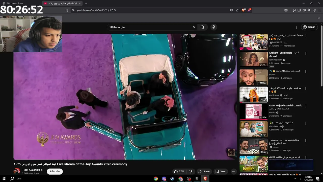Open options menu for abu_abeer16 video
Screen dimensions: 323x182
tap(306, 123)
